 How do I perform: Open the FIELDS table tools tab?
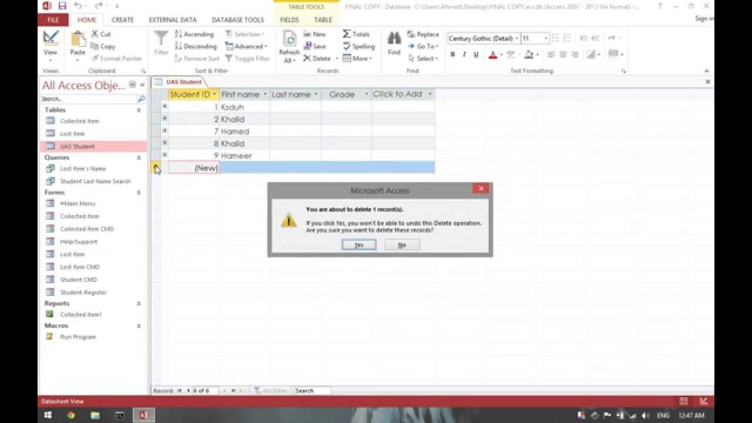point(290,19)
